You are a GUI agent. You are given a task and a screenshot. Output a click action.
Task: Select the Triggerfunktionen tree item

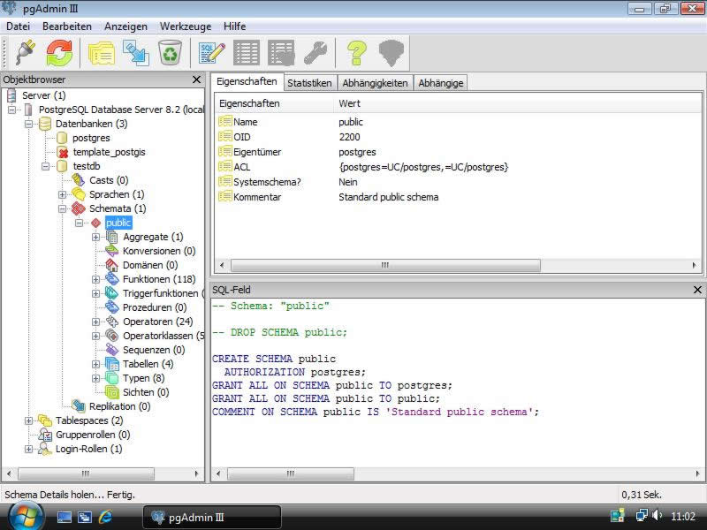(x=160, y=293)
